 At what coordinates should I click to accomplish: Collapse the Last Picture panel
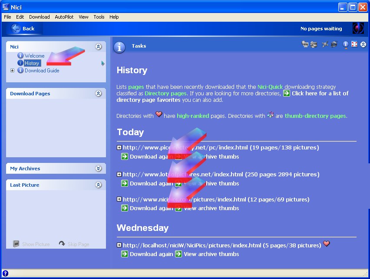point(99,185)
